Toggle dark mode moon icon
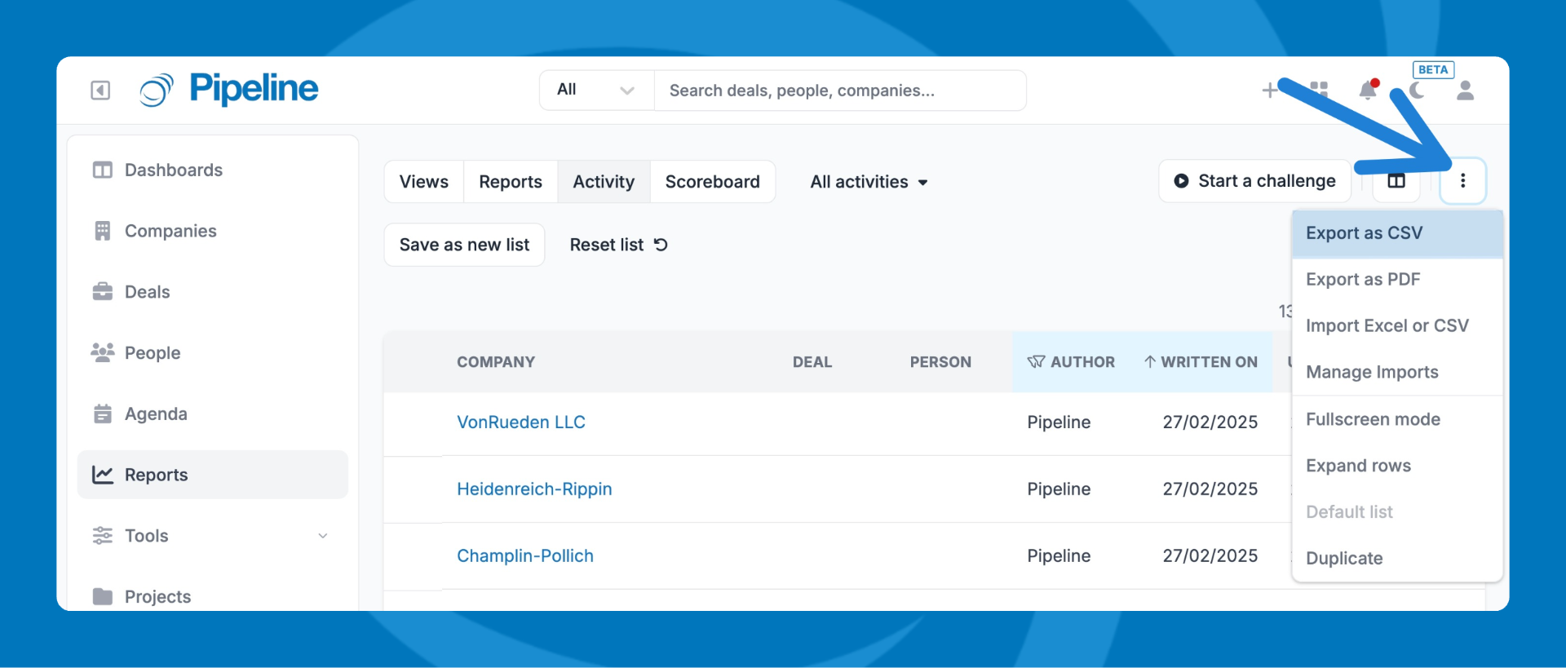 [x=1418, y=91]
